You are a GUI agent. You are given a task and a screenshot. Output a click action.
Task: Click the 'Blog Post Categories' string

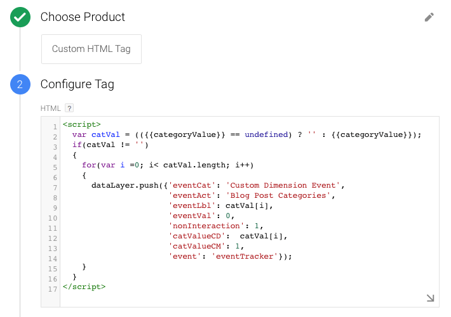click(x=278, y=195)
